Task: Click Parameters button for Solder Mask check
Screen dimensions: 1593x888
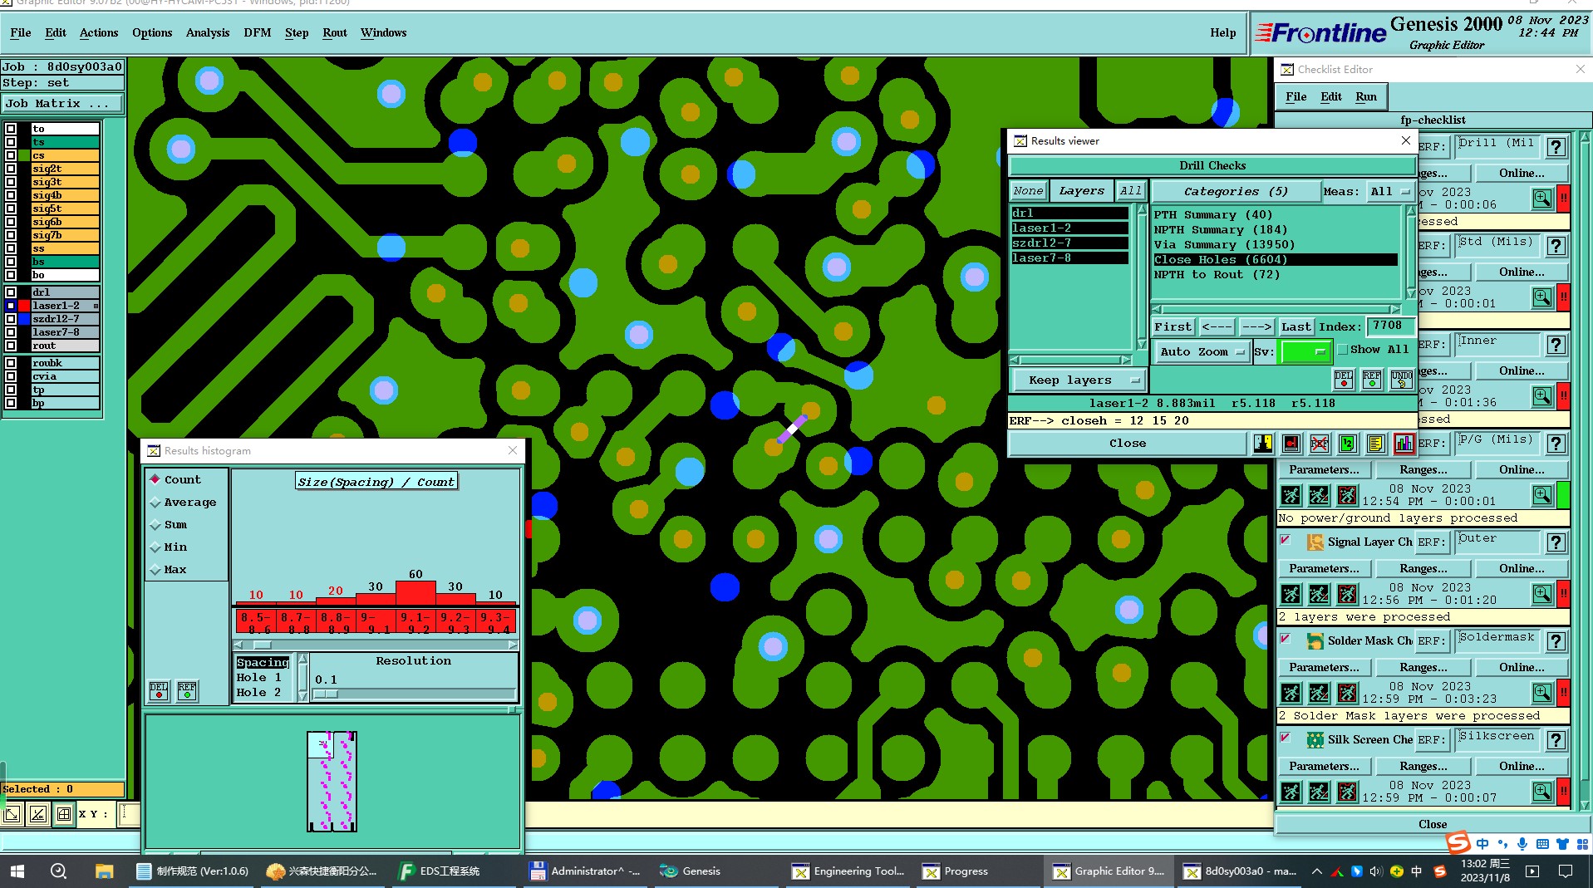Action: [1324, 667]
